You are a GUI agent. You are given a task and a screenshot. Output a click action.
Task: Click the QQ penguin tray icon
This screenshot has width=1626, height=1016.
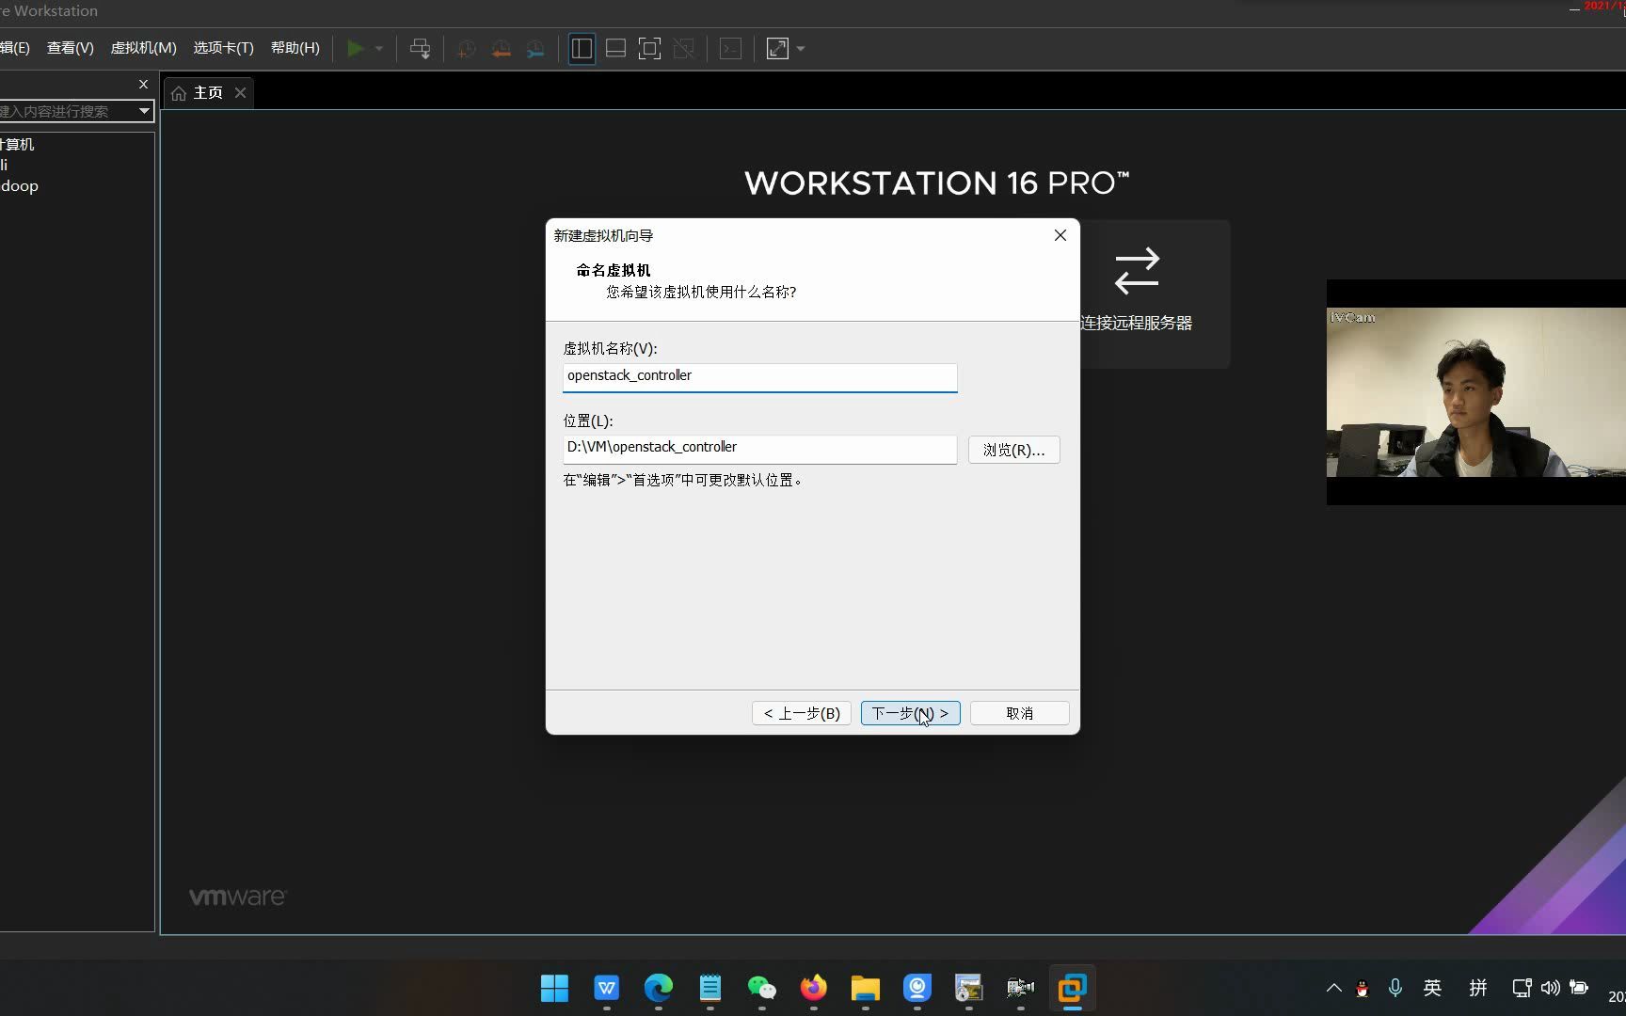(1362, 989)
